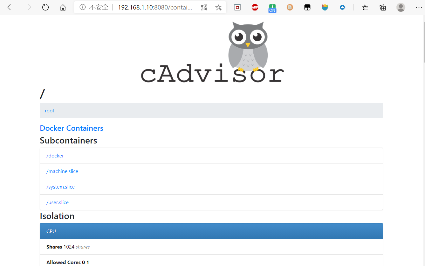Open the ABP ad blocker extension

point(255,7)
